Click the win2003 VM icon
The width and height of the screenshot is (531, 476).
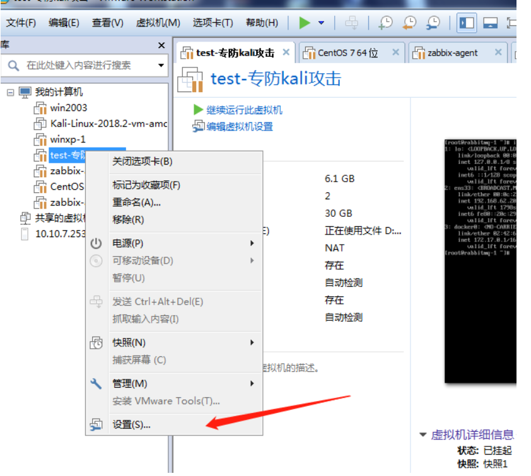(x=40, y=108)
